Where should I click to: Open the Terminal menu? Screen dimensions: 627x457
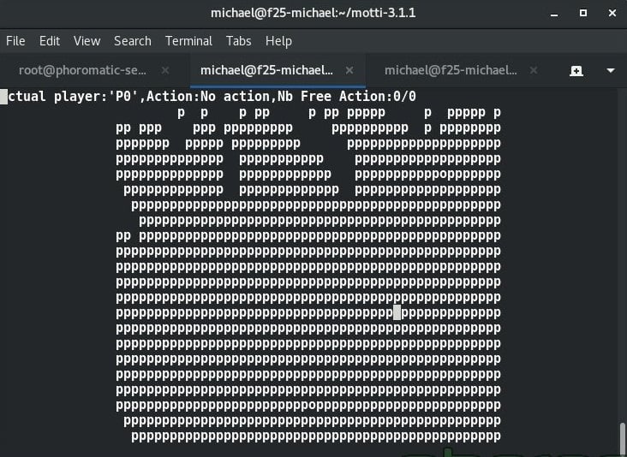188,40
